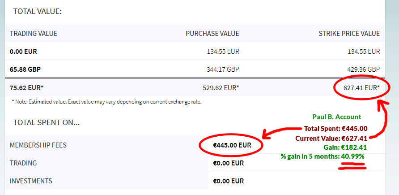Click the estimated value exchange rate note
The height and width of the screenshot is (195, 399).
106,102
